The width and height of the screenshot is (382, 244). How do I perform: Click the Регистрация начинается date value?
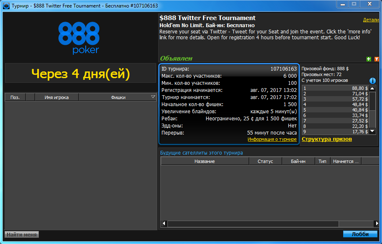(273, 90)
